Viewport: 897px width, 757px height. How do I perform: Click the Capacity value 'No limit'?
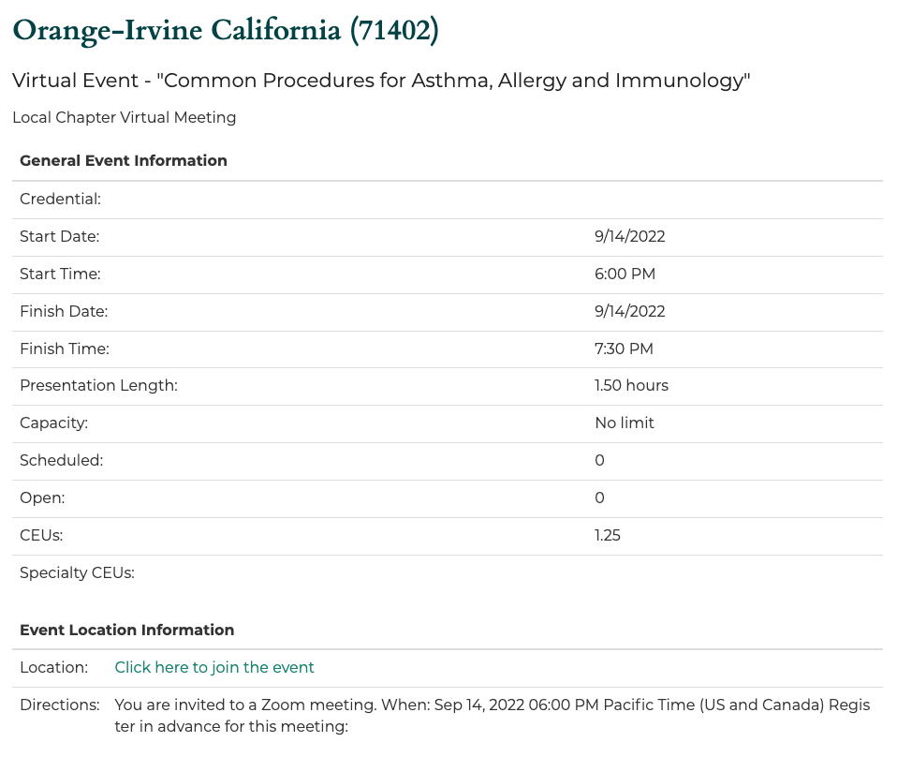click(x=625, y=423)
